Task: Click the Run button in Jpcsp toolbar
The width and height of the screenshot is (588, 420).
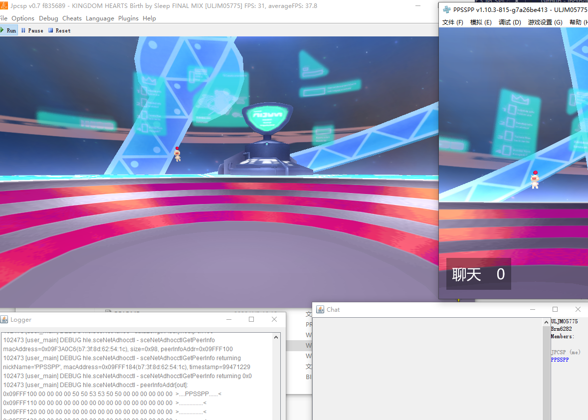Action: coord(8,30)
